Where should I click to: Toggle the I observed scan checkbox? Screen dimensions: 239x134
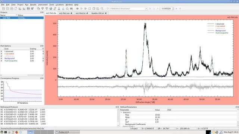[1, 51]
